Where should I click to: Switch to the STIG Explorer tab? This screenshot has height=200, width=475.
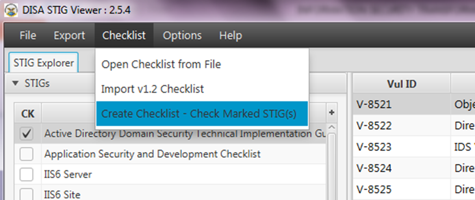click(x=44, y=62)
